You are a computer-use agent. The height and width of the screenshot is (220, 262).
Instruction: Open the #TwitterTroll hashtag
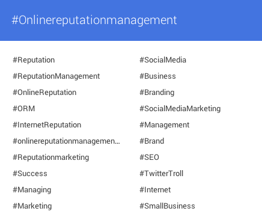pos(162,174)
